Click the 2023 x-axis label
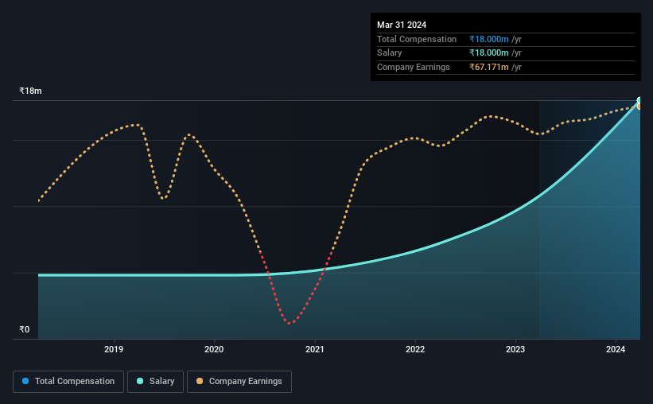653x404 pixels. pos(515,349)
